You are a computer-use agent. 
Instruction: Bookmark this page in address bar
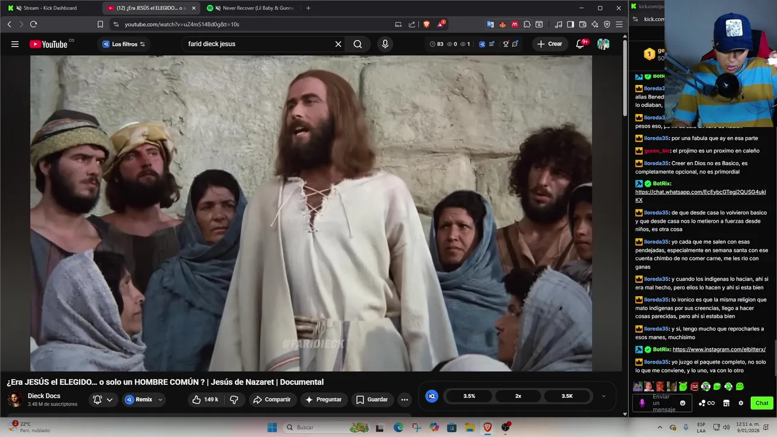100,24
